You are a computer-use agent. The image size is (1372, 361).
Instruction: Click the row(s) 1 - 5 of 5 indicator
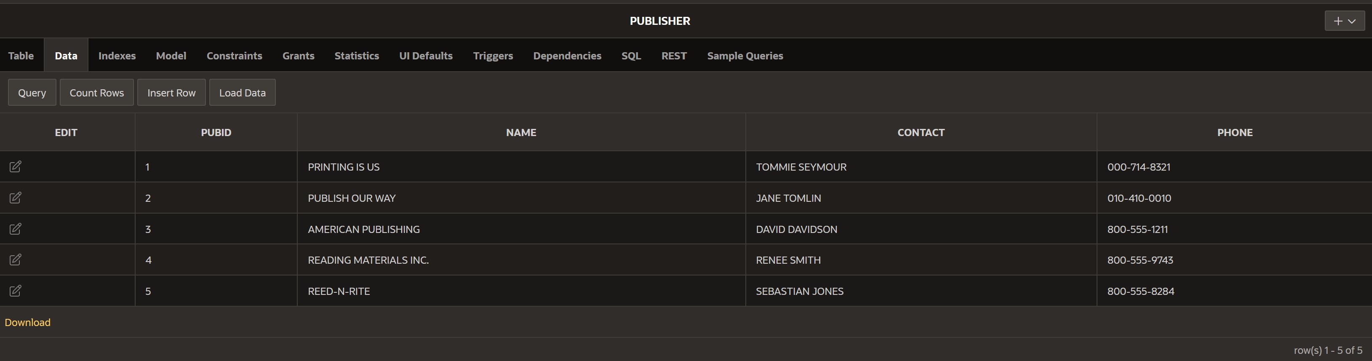[x=1328, y=350]
